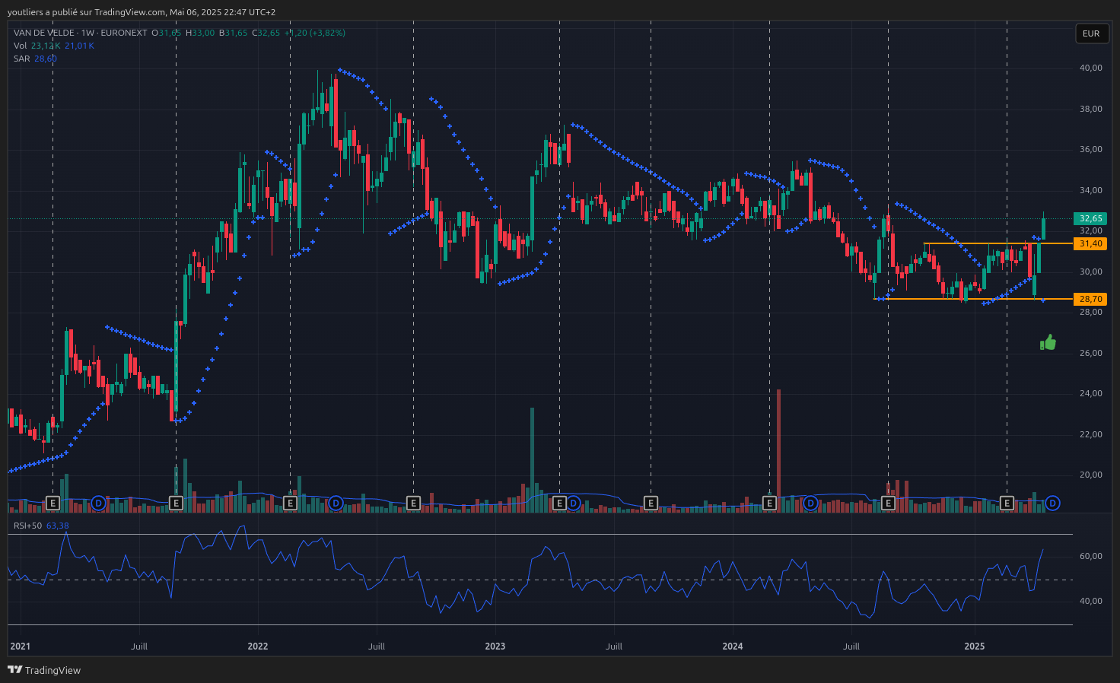Click the 2025 label on time axis
Image resolution: width=1120 pixels, height=683 pixels.
[x=975, y=646]
